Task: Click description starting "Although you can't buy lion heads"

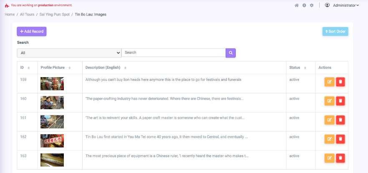Action: pyautogui.click(x=164, y=80)
